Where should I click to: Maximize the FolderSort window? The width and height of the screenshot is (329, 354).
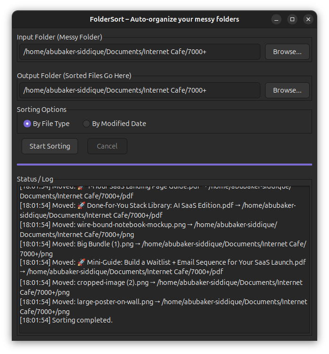[292, 19]
